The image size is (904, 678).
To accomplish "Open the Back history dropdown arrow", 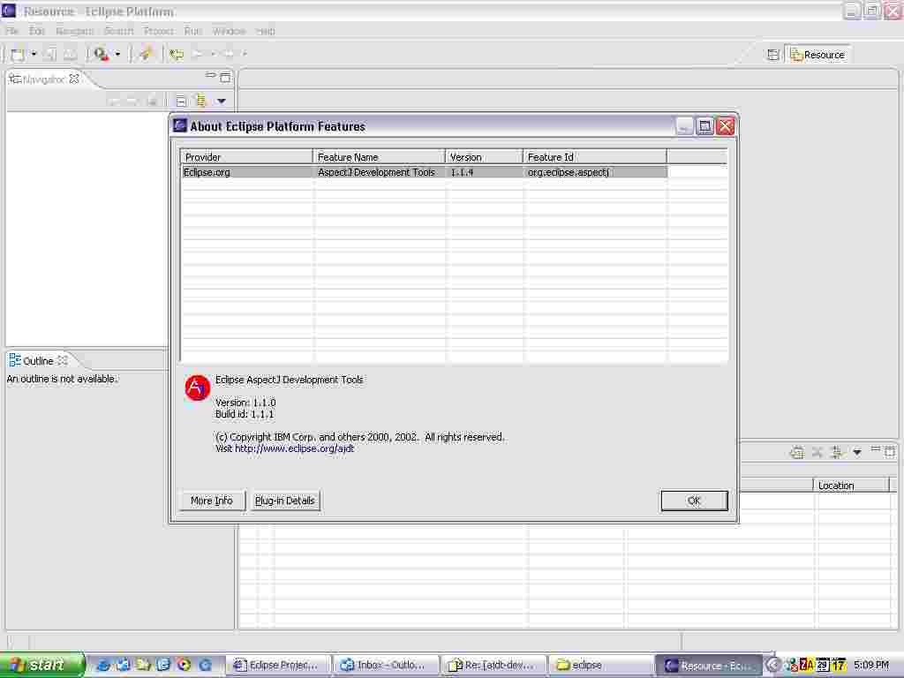I will tap(213, 55).
